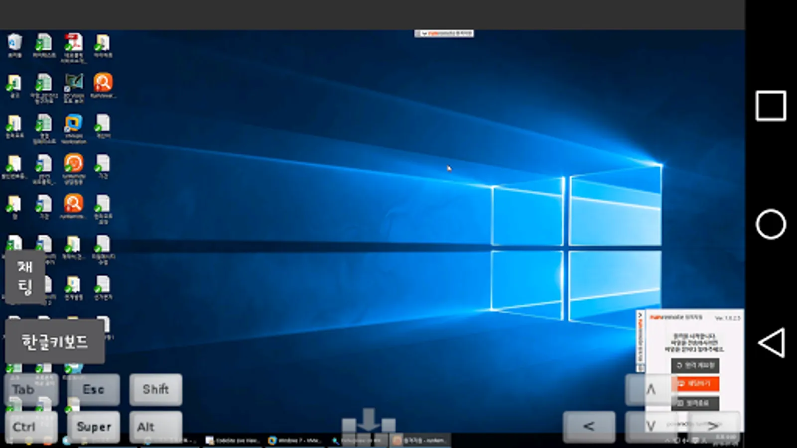Image resolution: width=797 pixels, height=448 pixels.
Task: Open the Recycle Bin desktop icon
Action: pos(14,45)
